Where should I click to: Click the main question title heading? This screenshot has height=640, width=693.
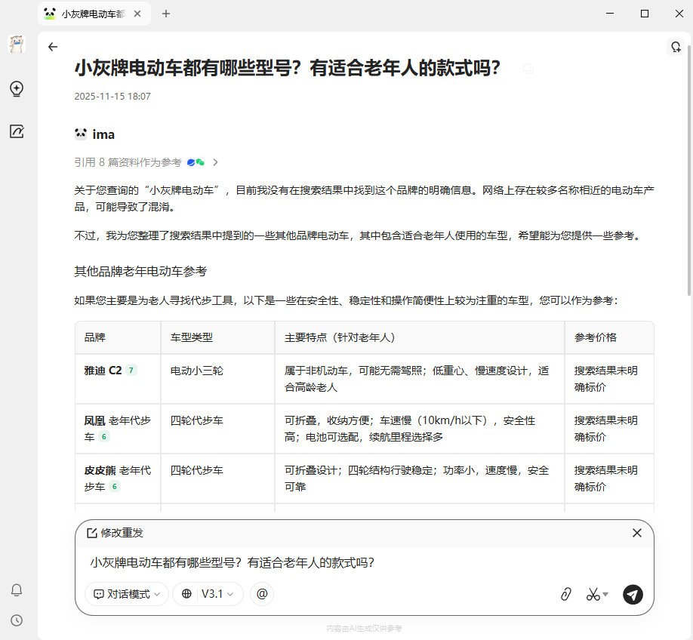coord(288,68)
